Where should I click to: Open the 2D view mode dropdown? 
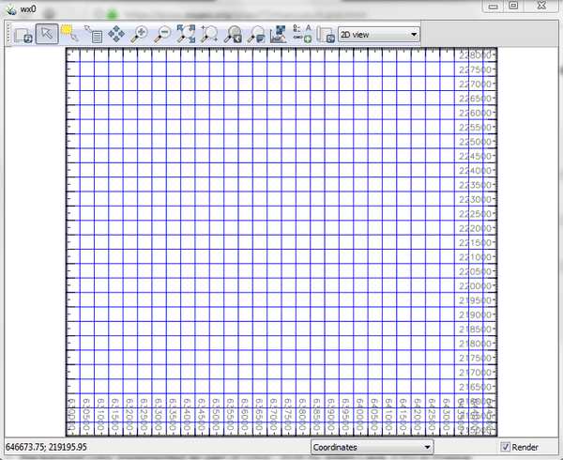[x=378, y=35]
